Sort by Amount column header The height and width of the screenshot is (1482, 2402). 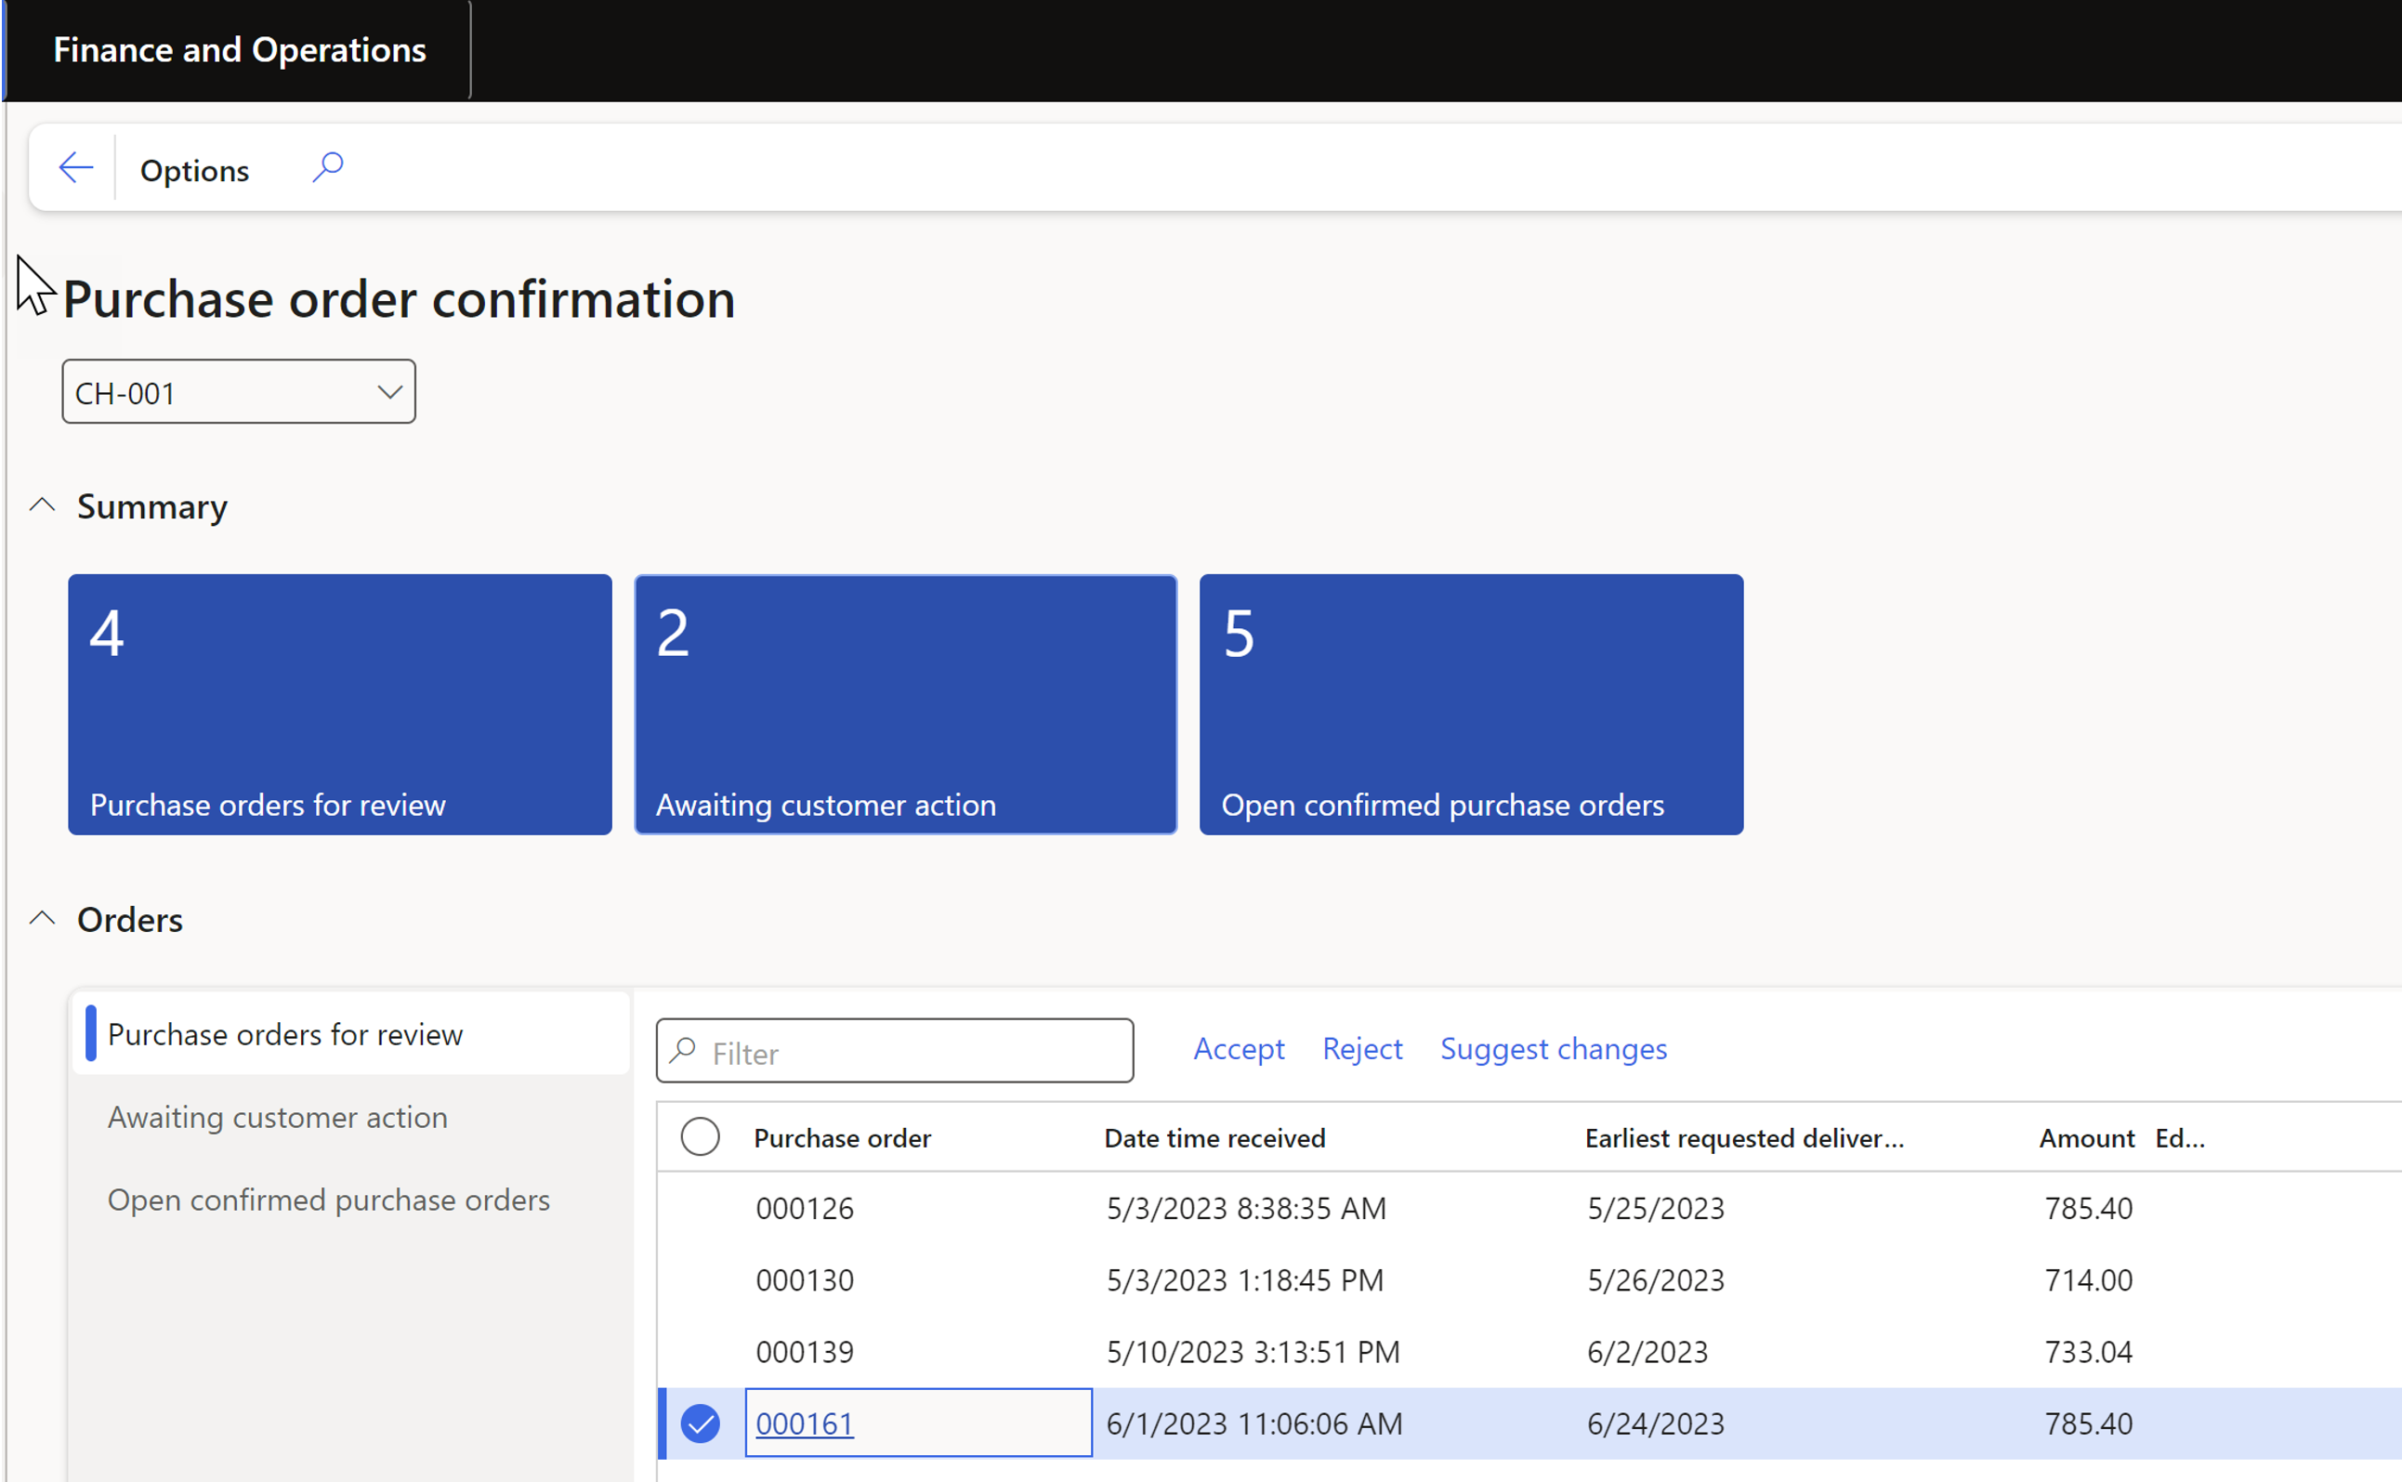(2086, 1138)
